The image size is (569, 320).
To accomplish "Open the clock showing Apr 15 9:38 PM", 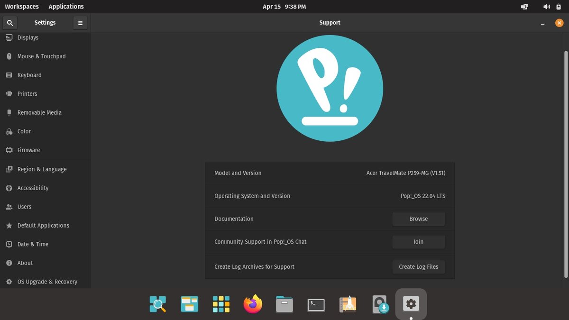I will pyautogui.click(x=284, y=7).
